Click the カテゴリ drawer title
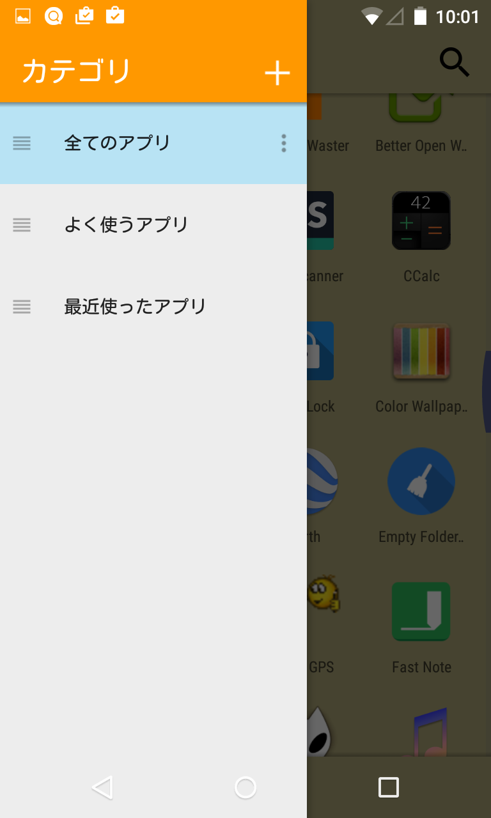The height and width of the screenshot is (818, 491). (x=76, y=72)
